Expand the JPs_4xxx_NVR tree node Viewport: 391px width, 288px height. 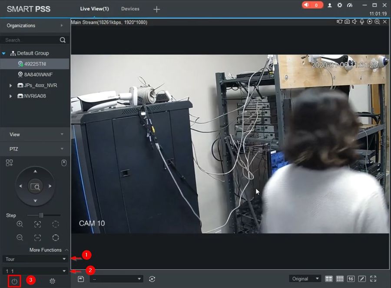click(x=10, y=86)
